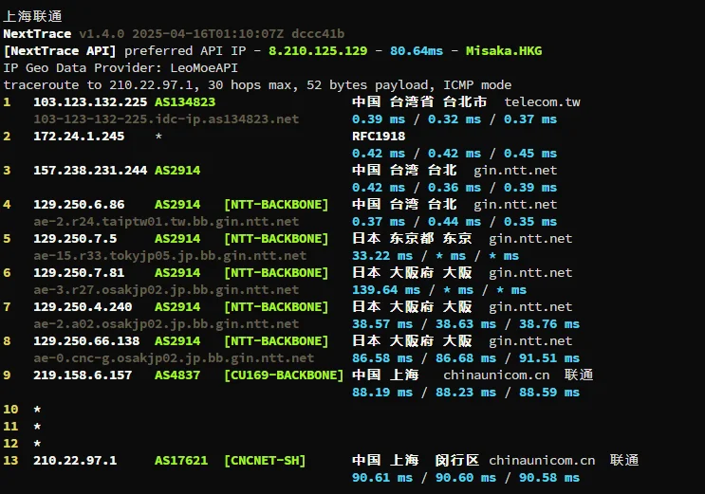Image resolution: width=705 pixels, height=494 pixels.
Task: Click the 33.22 ms latency value
Action: (382, 256)
